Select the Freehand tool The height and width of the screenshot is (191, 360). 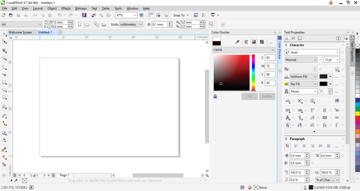[4, 67]
